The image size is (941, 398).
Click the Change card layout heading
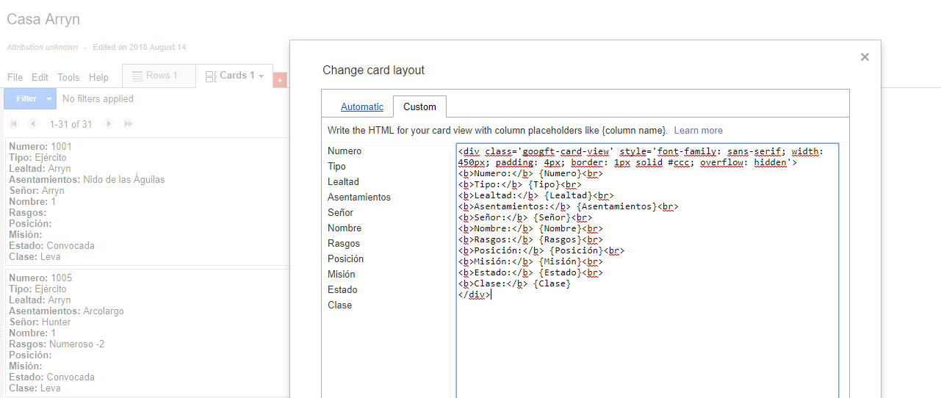tap(373, 70)
